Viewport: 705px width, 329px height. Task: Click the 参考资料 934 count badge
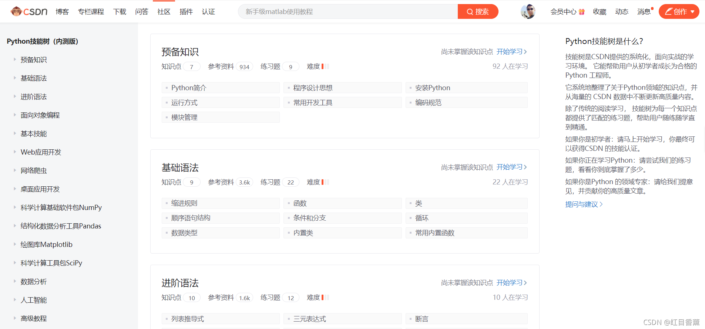click(244, 67)
